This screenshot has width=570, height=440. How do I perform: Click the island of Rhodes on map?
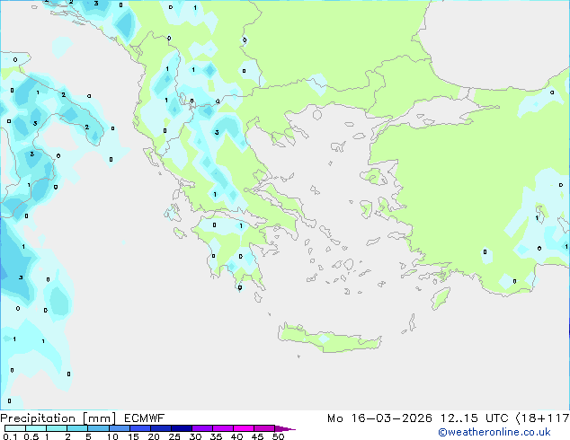(x=441, y=298)
